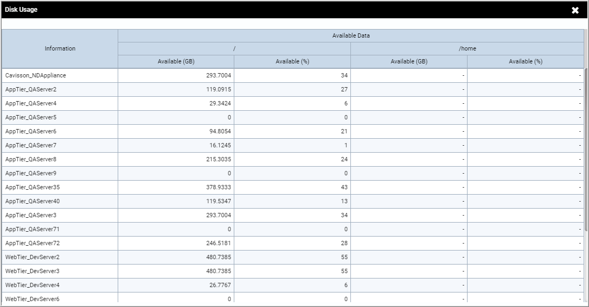Click the Disk Usage title text
Viewport: 589px width, 307px height.
click(x=21, y=10)
